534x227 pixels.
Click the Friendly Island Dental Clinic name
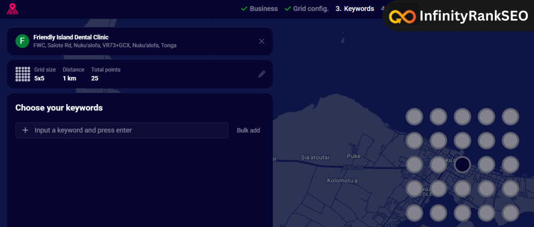pos(74,37)
